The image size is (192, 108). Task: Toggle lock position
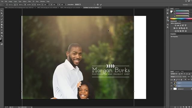(179, 80)
